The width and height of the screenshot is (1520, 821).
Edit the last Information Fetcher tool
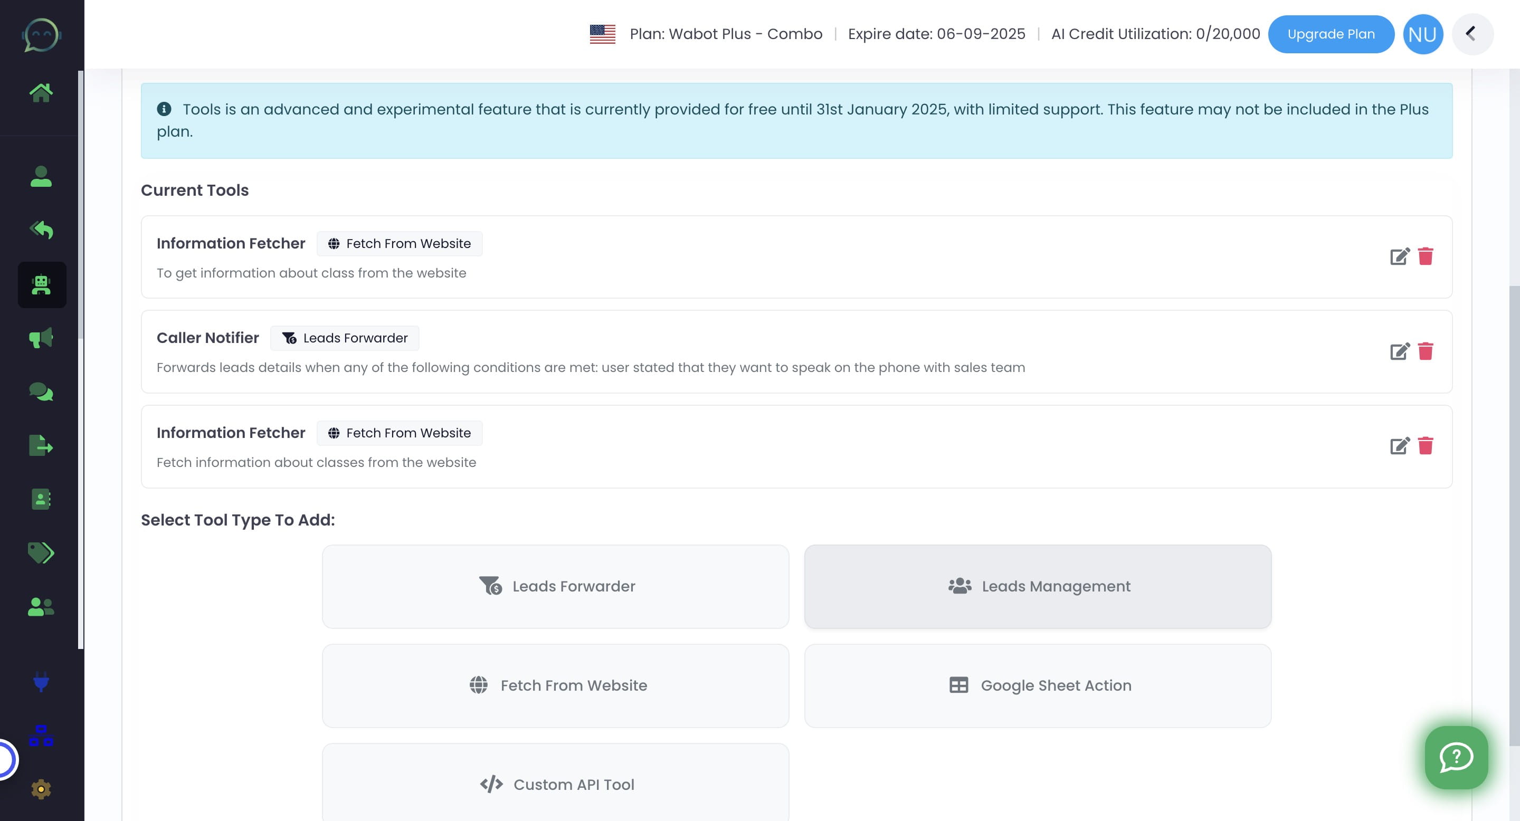tap(1399, 446)
